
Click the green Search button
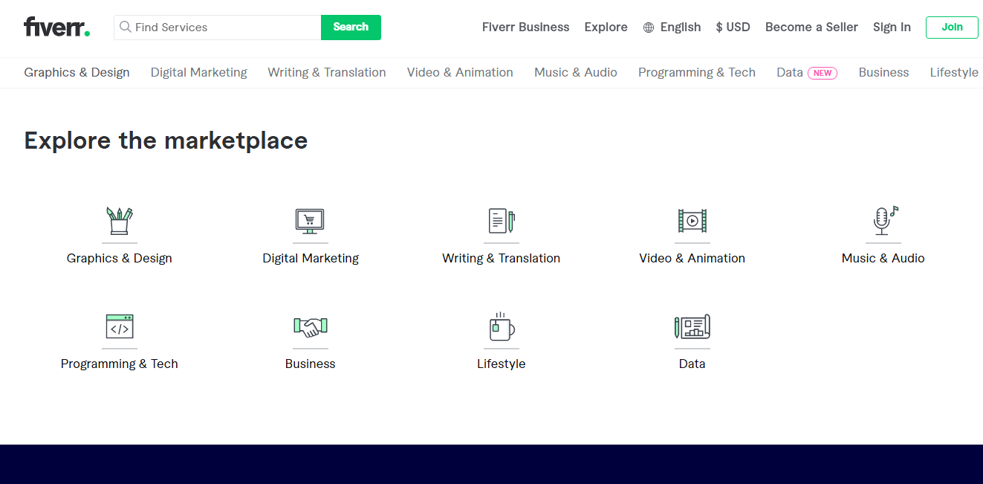tap(351, 28)
